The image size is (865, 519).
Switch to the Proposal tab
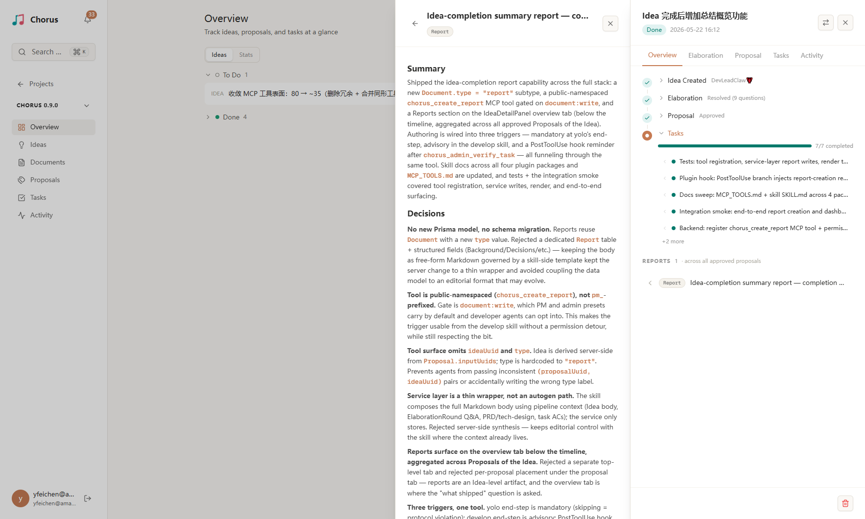[748, 55]
